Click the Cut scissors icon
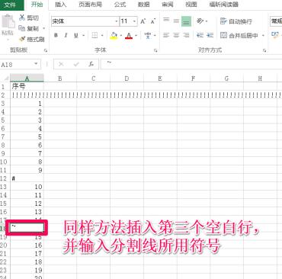Viewport: 282px width, 279px height. pos(22,18)
